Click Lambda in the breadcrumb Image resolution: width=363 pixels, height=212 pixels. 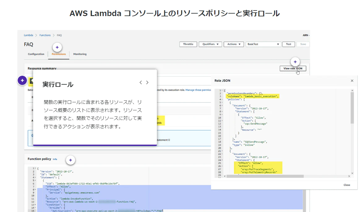point(28,35)
